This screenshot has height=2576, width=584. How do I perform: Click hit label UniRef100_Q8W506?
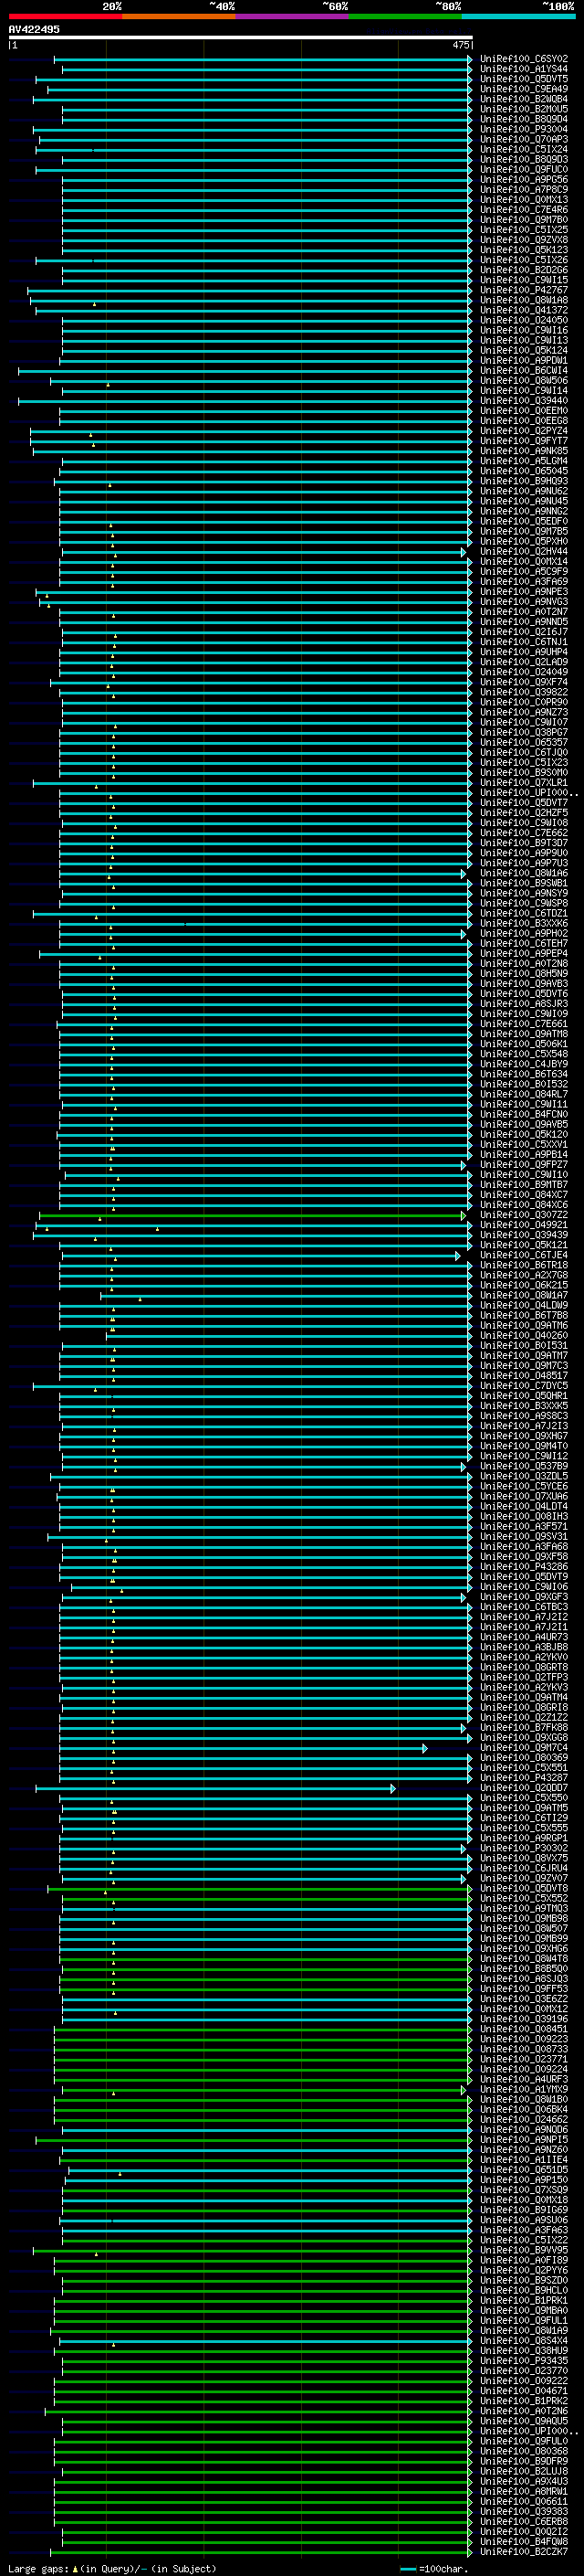524,381
